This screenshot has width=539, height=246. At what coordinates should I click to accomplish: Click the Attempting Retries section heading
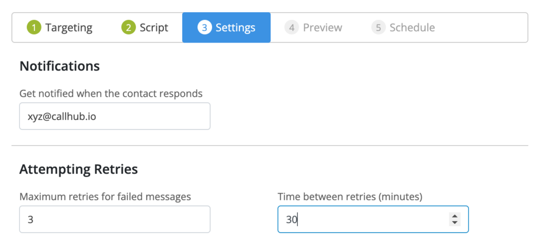[x=79, y=169]
